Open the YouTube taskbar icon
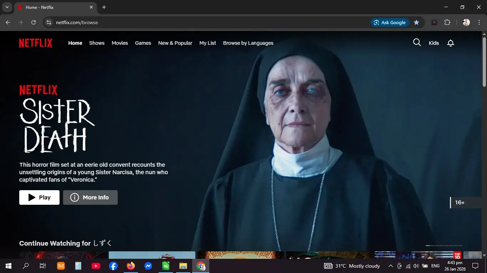The height and width of the screenshot is (273, 487). pyautogui.click(x=96, y=266)
